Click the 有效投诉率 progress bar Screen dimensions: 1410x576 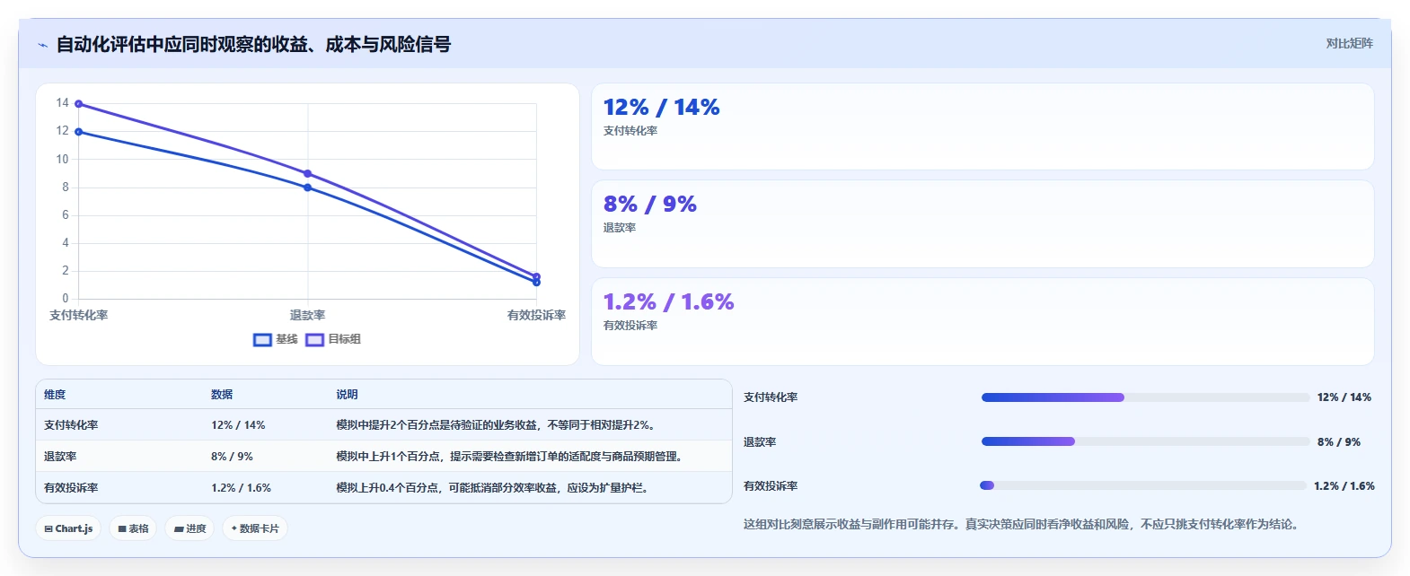click(1143, 485)
